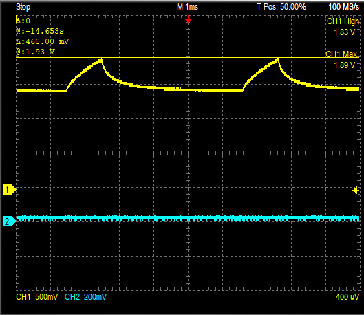Select the CH1 High measurement label
This screenshot has width=364, height=315.
click(x=343, y=21)
